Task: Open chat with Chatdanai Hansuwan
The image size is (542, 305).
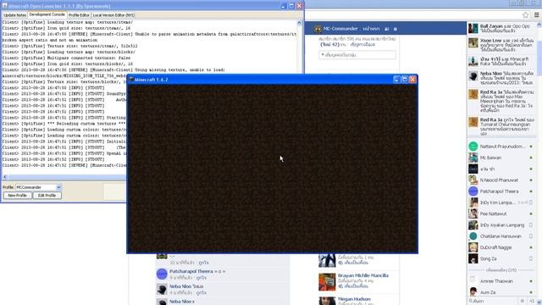Action: (x=501, y=236)
